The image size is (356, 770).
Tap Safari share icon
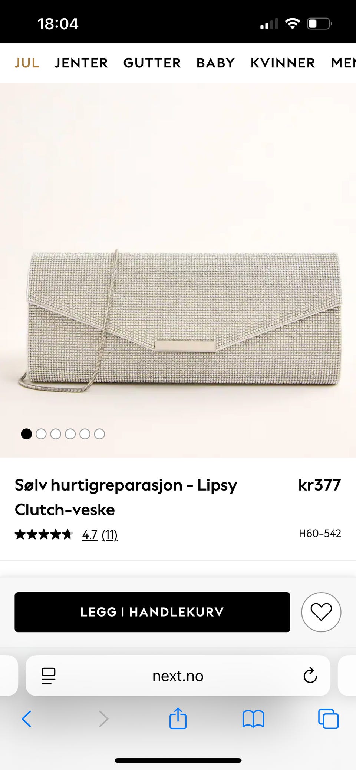coord(178,718)
